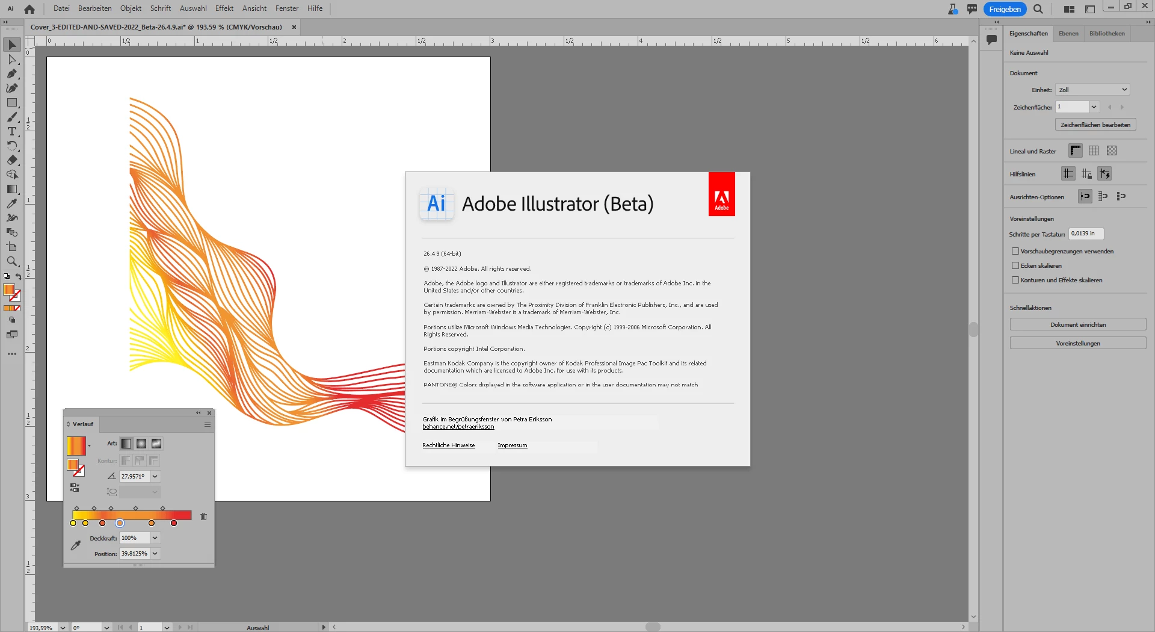Open the rotation angle dropdown in status bar
The width and height of the screenshot is (1155, 632).
click(106, 628)
